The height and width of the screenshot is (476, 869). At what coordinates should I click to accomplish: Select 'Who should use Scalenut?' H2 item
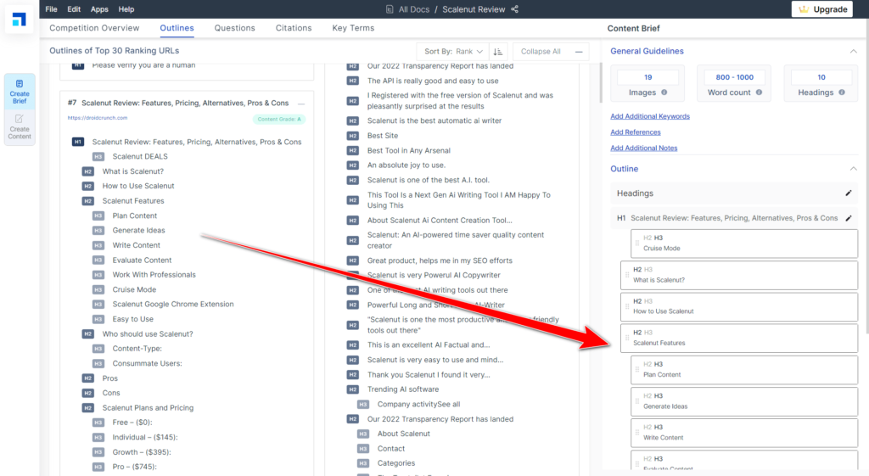(148, 334)
